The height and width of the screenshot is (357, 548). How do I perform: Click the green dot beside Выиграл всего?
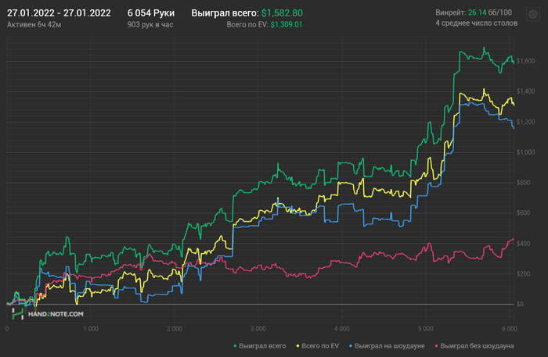[x=235, y=346]
